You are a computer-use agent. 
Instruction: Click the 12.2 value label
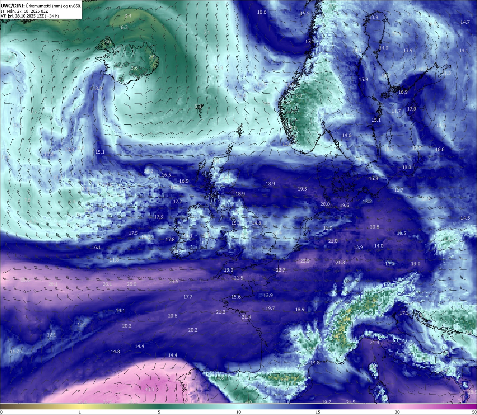coord(82,325)
